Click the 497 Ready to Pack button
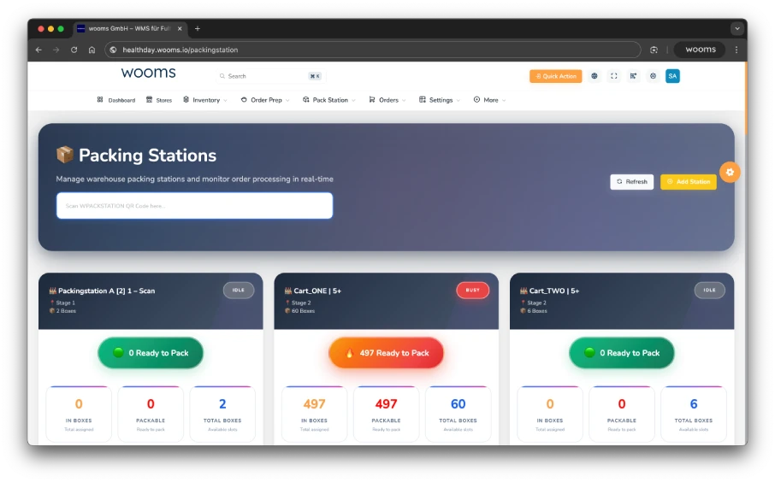The image size is (775, 482). tap(387, 353)
